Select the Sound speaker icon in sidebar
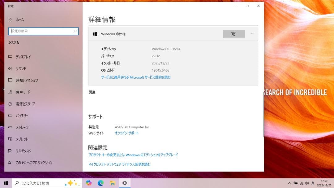This screenshot has height=188, width=334. (x=10, y=68)
